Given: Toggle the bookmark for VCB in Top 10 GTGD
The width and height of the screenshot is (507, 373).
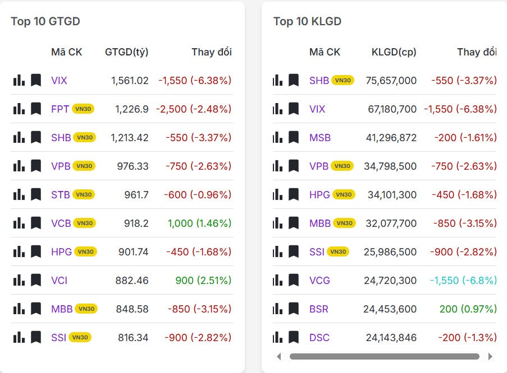Looking at the screenshot, I should (36, 223).
